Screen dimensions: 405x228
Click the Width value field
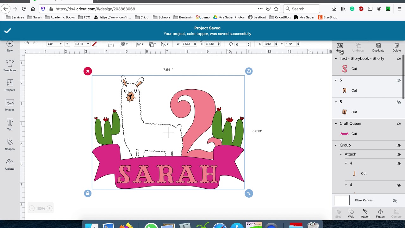186,44
